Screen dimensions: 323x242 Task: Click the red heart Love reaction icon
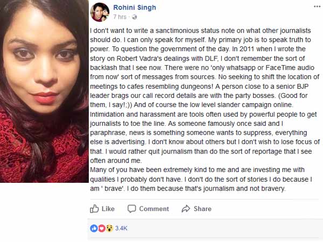point(102,228)
